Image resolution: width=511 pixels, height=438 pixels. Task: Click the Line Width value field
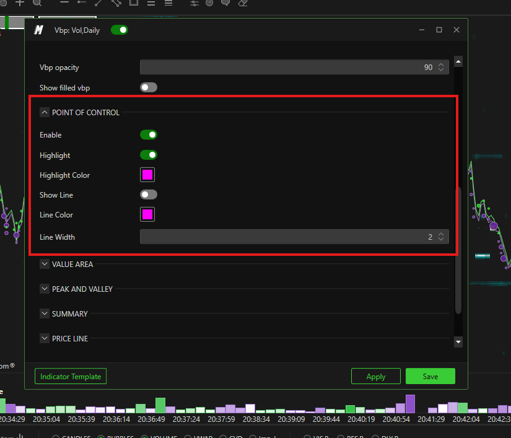(294, 237)
